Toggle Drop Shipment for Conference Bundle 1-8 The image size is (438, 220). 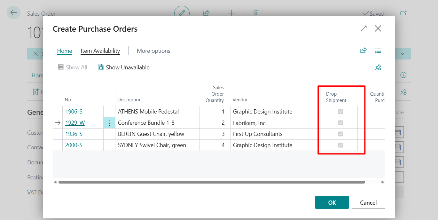[340, 122]
